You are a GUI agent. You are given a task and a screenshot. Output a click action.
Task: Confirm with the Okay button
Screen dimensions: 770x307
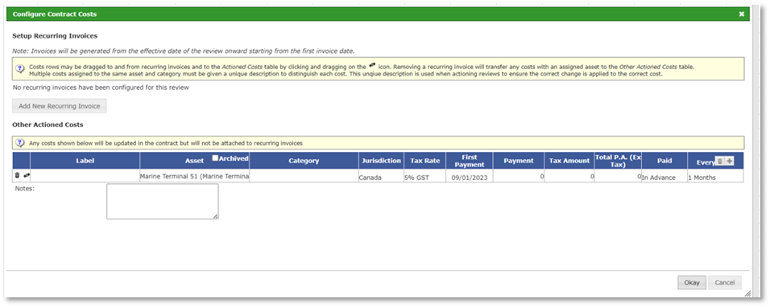(x=692, y=283)
